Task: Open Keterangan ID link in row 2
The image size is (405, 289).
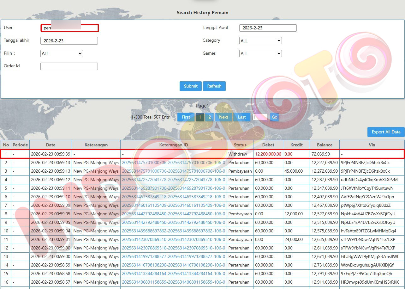Action: point(173,163)
